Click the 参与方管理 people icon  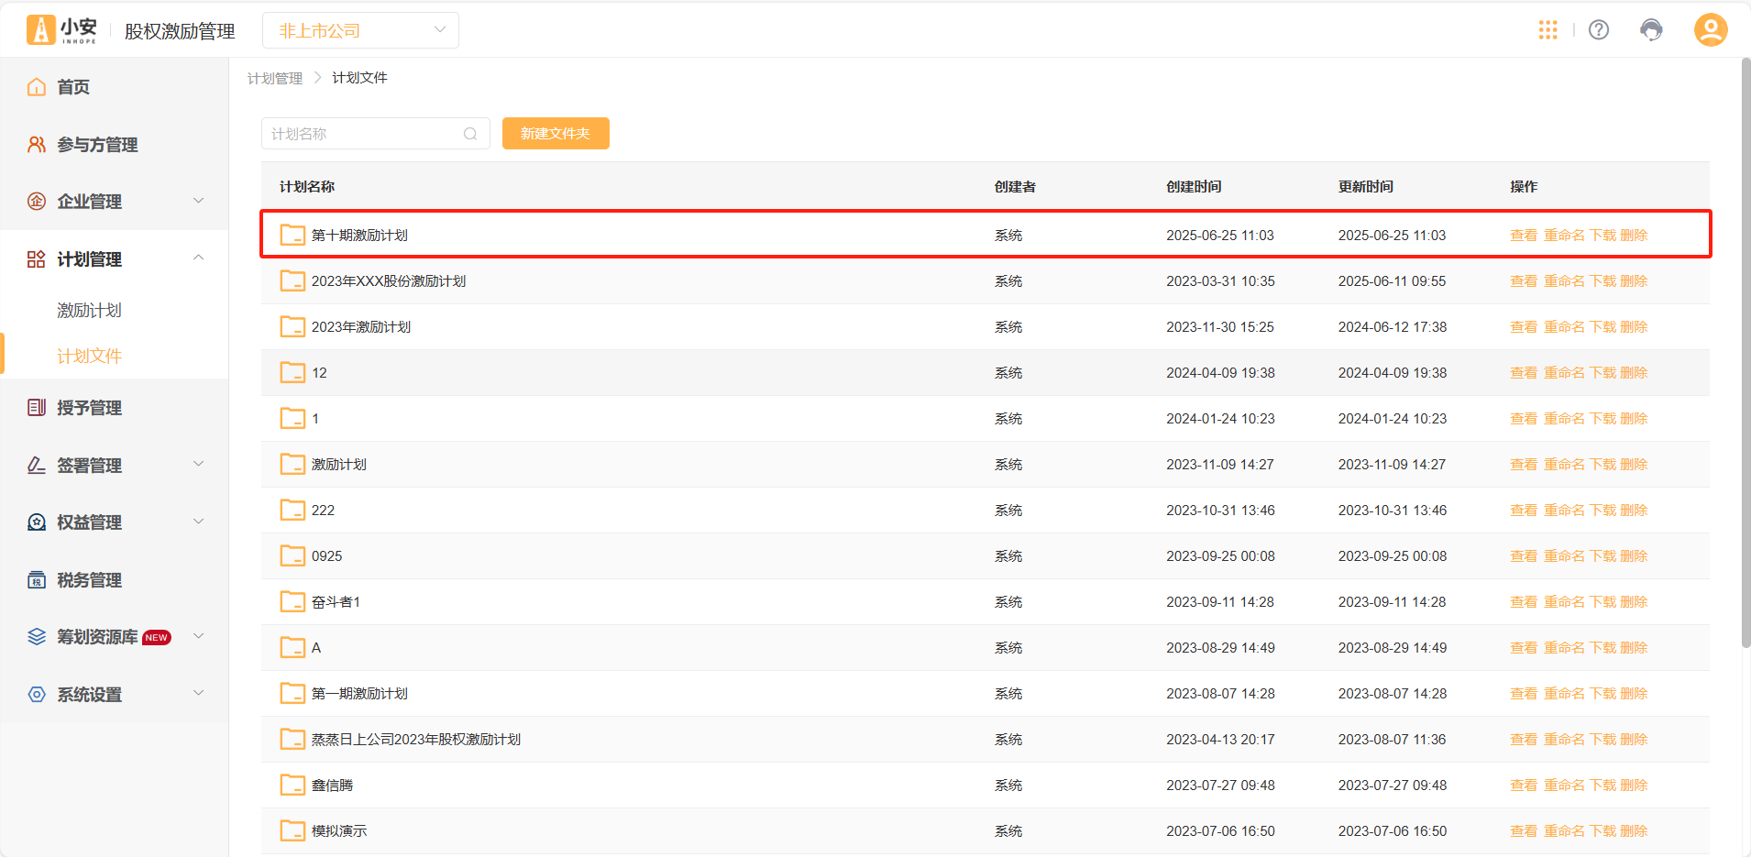[37, 145]
